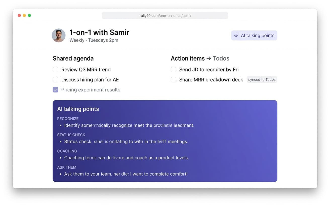This screenshot has height=205, width=330.
Task: Click the bullet starting with Ask them
Action: 126,174
